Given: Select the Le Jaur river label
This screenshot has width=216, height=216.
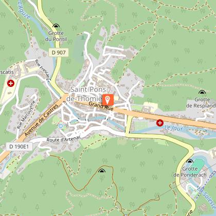Looking at the screenshot, I should pos(174,128).
